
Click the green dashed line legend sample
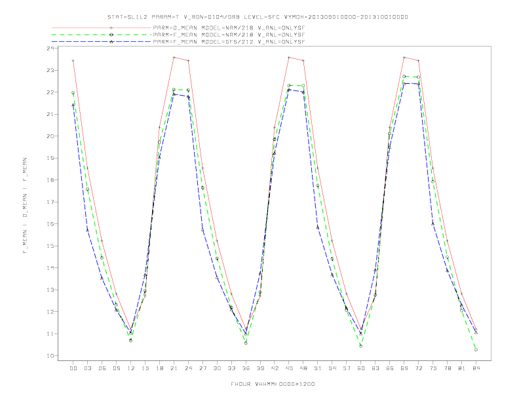point(102,35)
